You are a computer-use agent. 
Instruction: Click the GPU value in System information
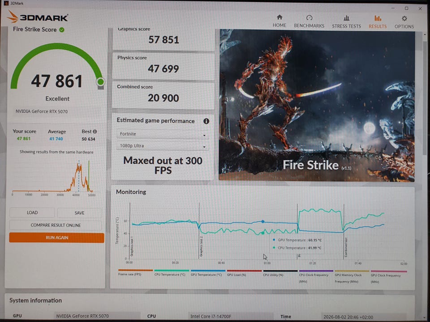[82, 316]
